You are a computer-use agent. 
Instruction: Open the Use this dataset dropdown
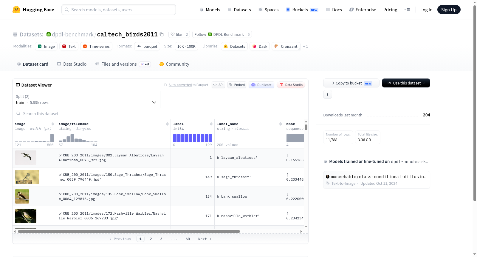pyautogui.click(x=406, y=83)
